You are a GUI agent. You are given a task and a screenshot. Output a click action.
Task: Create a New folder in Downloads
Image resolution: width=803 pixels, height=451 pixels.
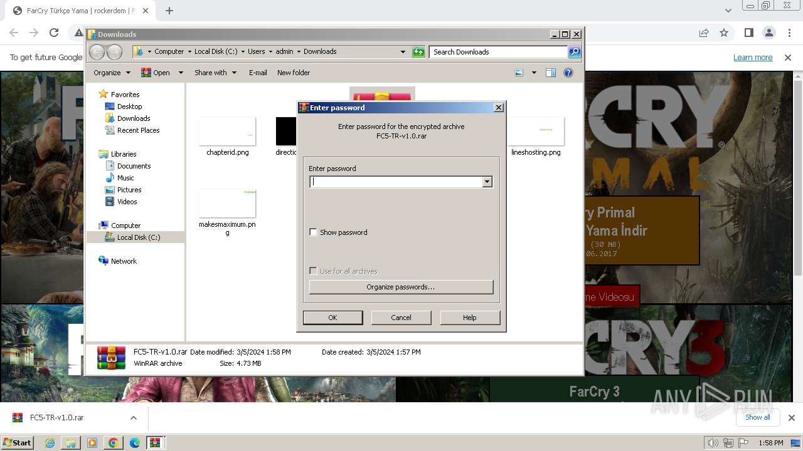click(x=294, y=73)
